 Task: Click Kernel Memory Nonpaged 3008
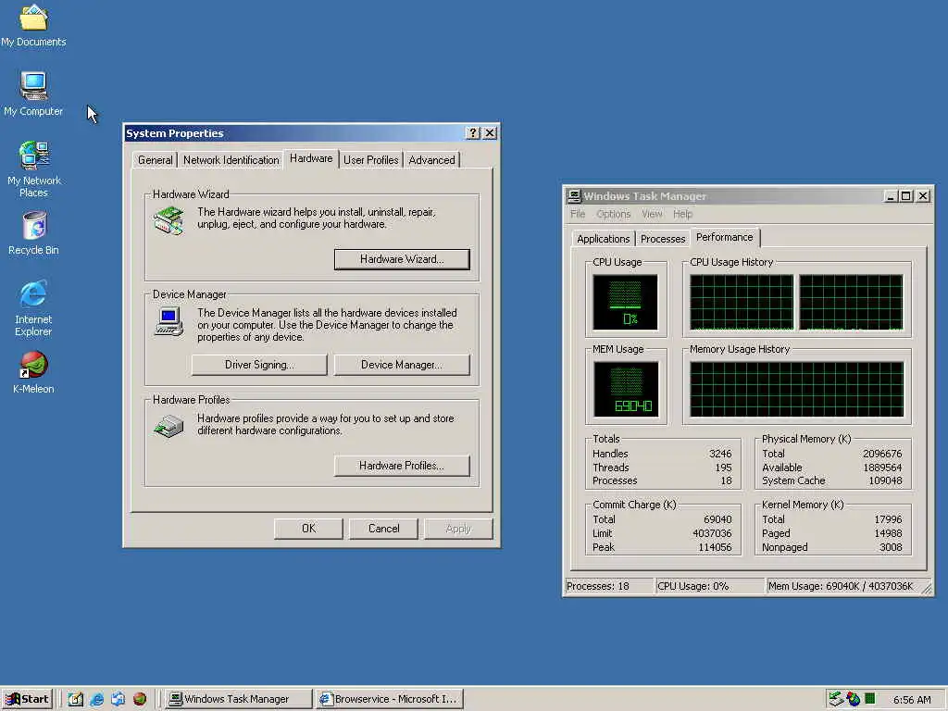[891, 547]
